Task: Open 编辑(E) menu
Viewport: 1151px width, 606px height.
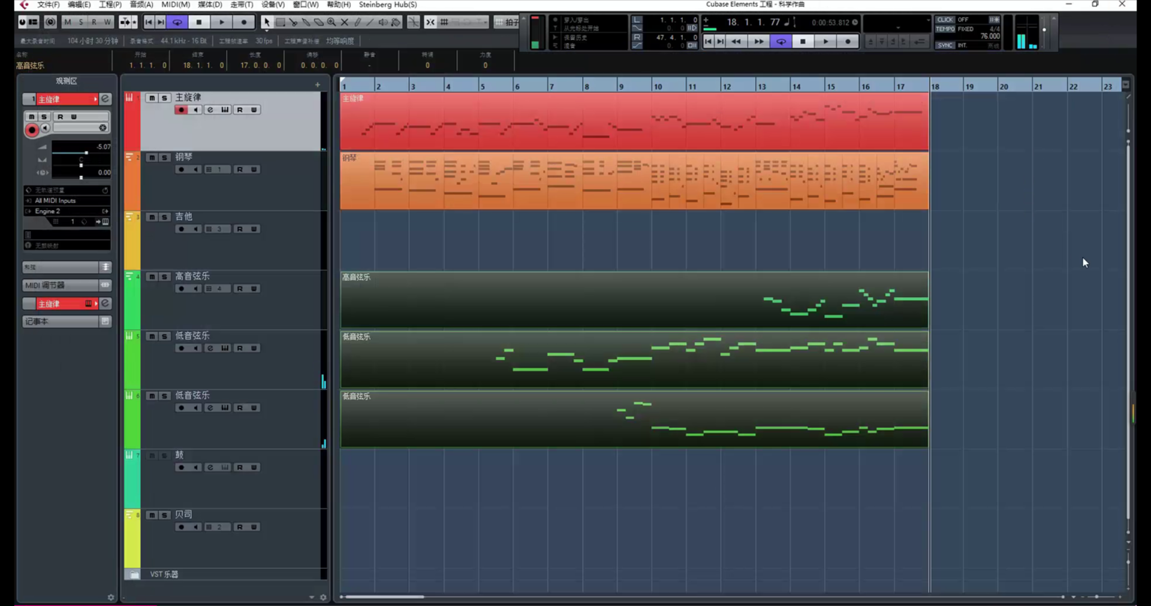Action: 79,5
